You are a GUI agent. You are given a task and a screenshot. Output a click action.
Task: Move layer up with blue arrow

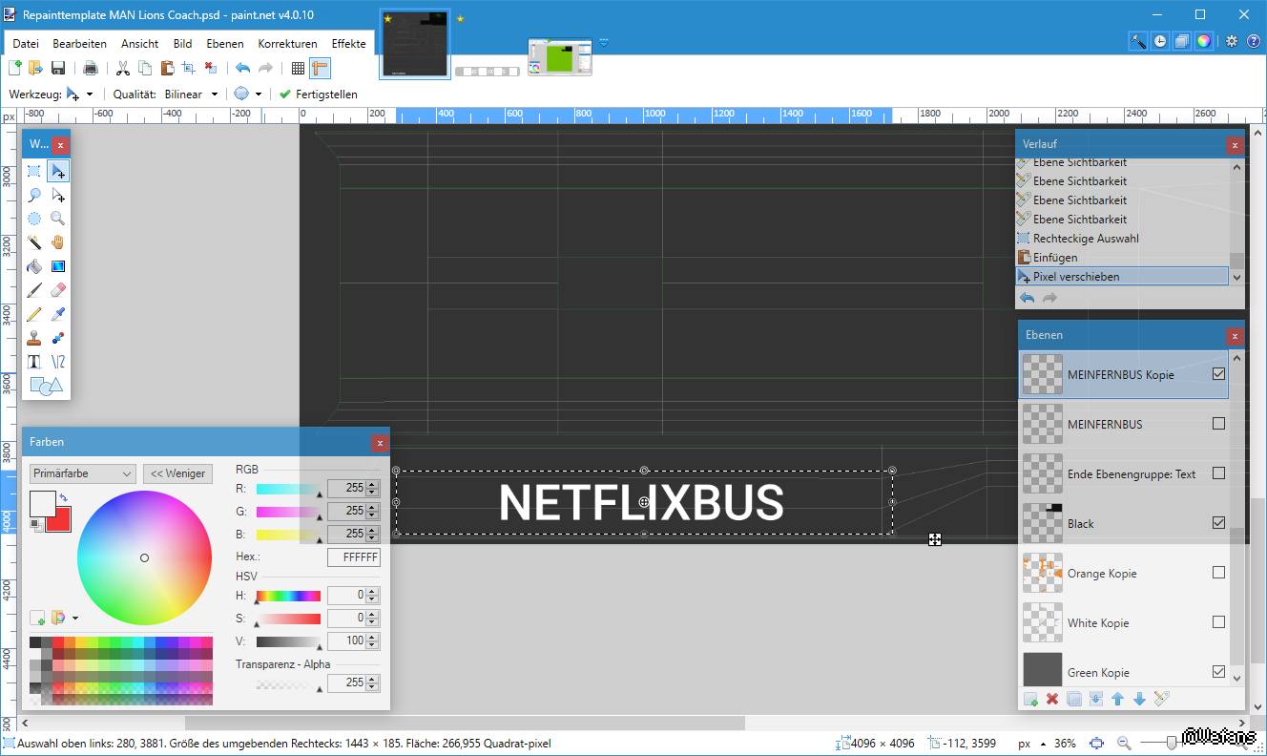tap(1117, 699)
